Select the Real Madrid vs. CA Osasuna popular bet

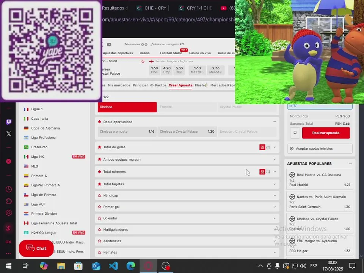[320, 179]
